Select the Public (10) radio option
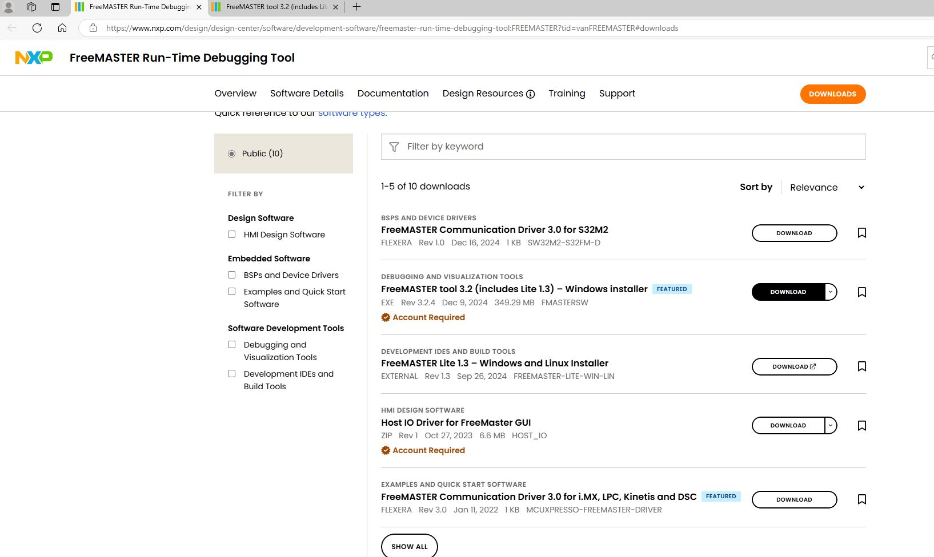The width and height of the screenshot is (934, 557). [232, 154]
